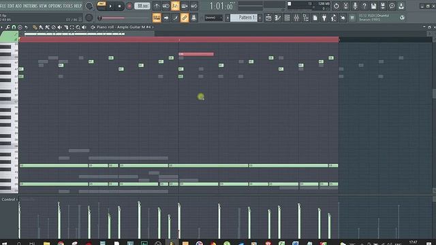Click the master pitch knob
The height and width of the screenshot is (245, 436).
coord(89,18)
